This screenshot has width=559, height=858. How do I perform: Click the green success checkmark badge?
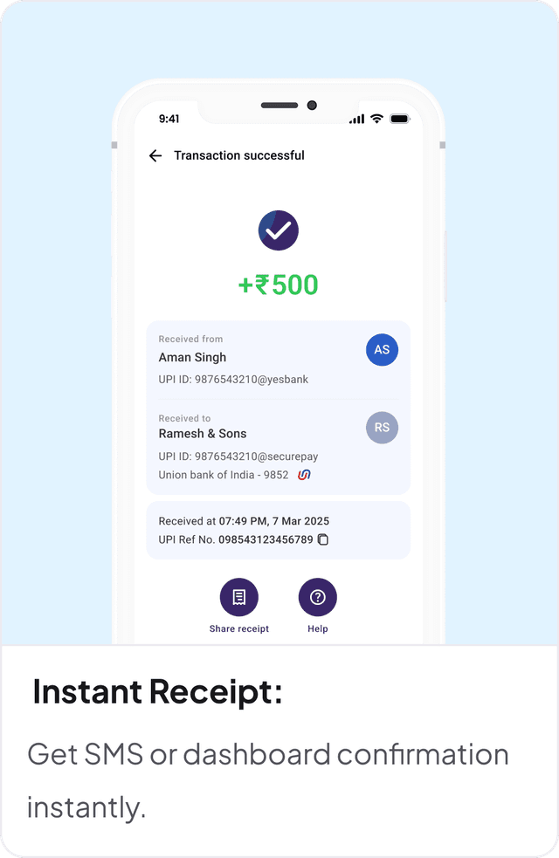(278, 230)
